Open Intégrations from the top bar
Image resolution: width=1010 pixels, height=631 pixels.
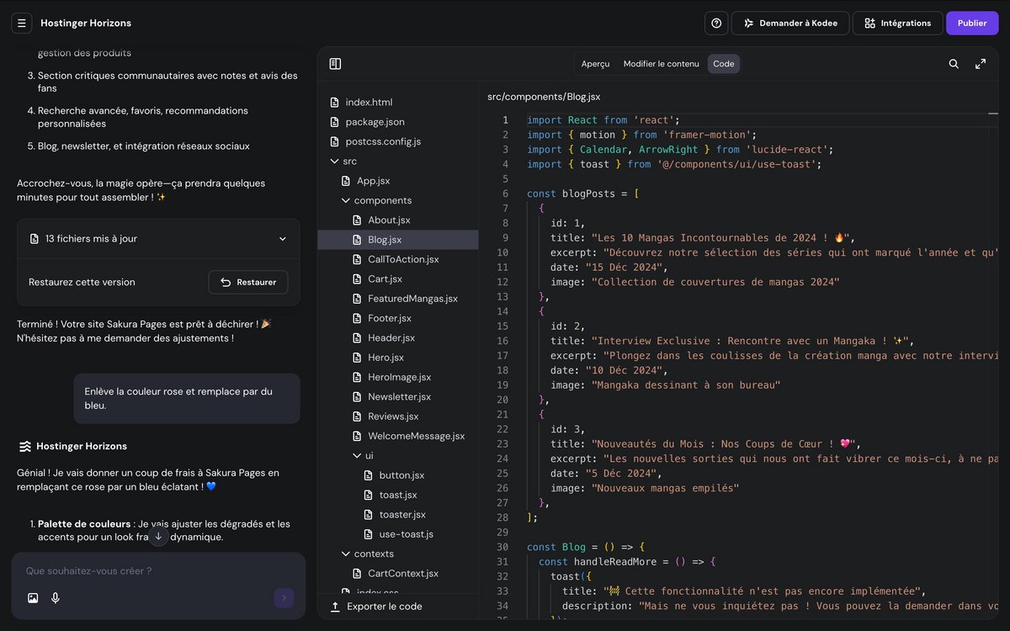897,23
